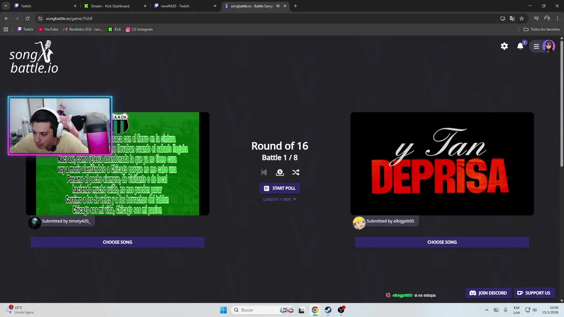
Task: Open the notifications bell
Action: [x=520, y=46]
